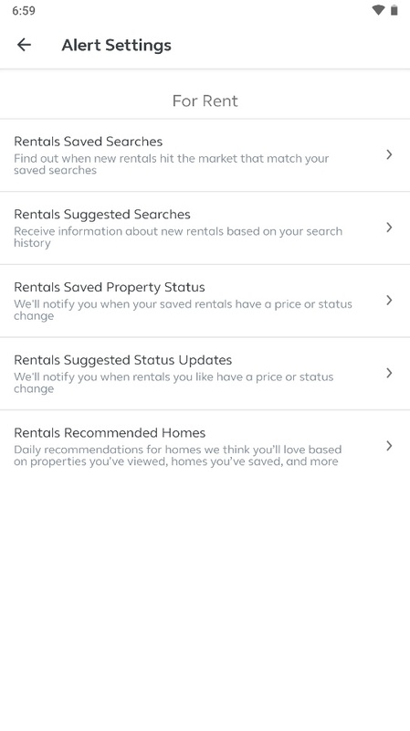Open chevron for Rentals Saved Property Status
This screenshot has height=731, width=410.
(x=390, y=301)
